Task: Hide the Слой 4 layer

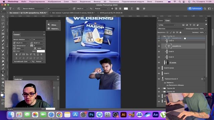Action: (x=159, y=57)
